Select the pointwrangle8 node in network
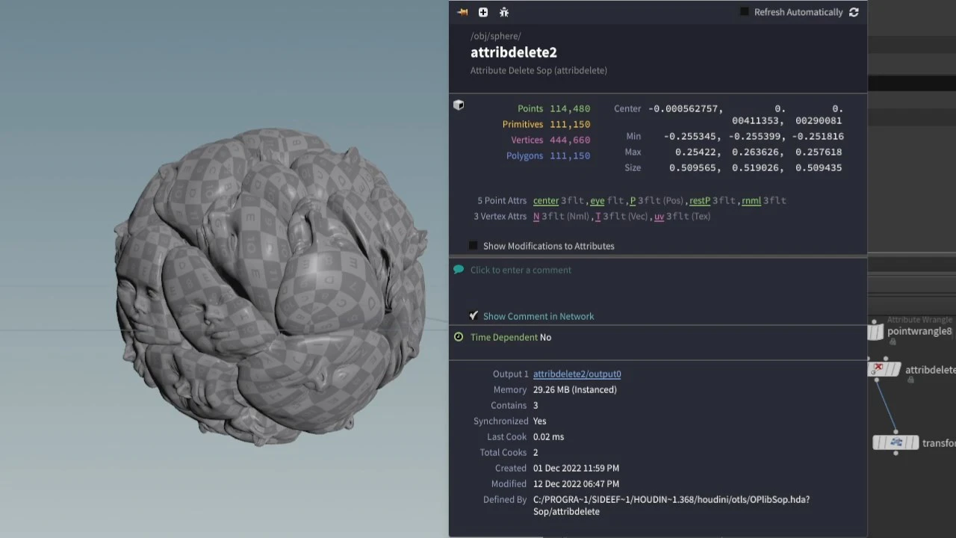This screenshot has width=956, height=538. pyautogui.click(x=876, y=331)
